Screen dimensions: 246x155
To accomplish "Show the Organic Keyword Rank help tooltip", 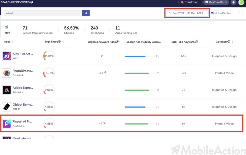I will coord(117,42).
